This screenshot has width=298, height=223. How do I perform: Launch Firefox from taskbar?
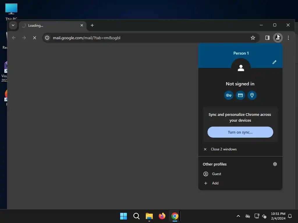tap(162, 216)
